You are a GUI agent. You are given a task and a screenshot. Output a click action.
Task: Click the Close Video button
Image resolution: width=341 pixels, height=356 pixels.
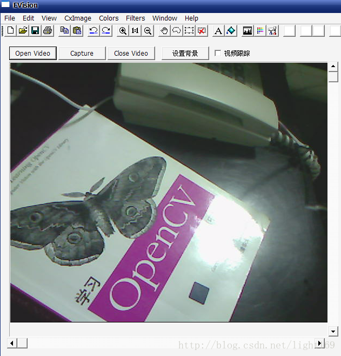click(131, 54)
